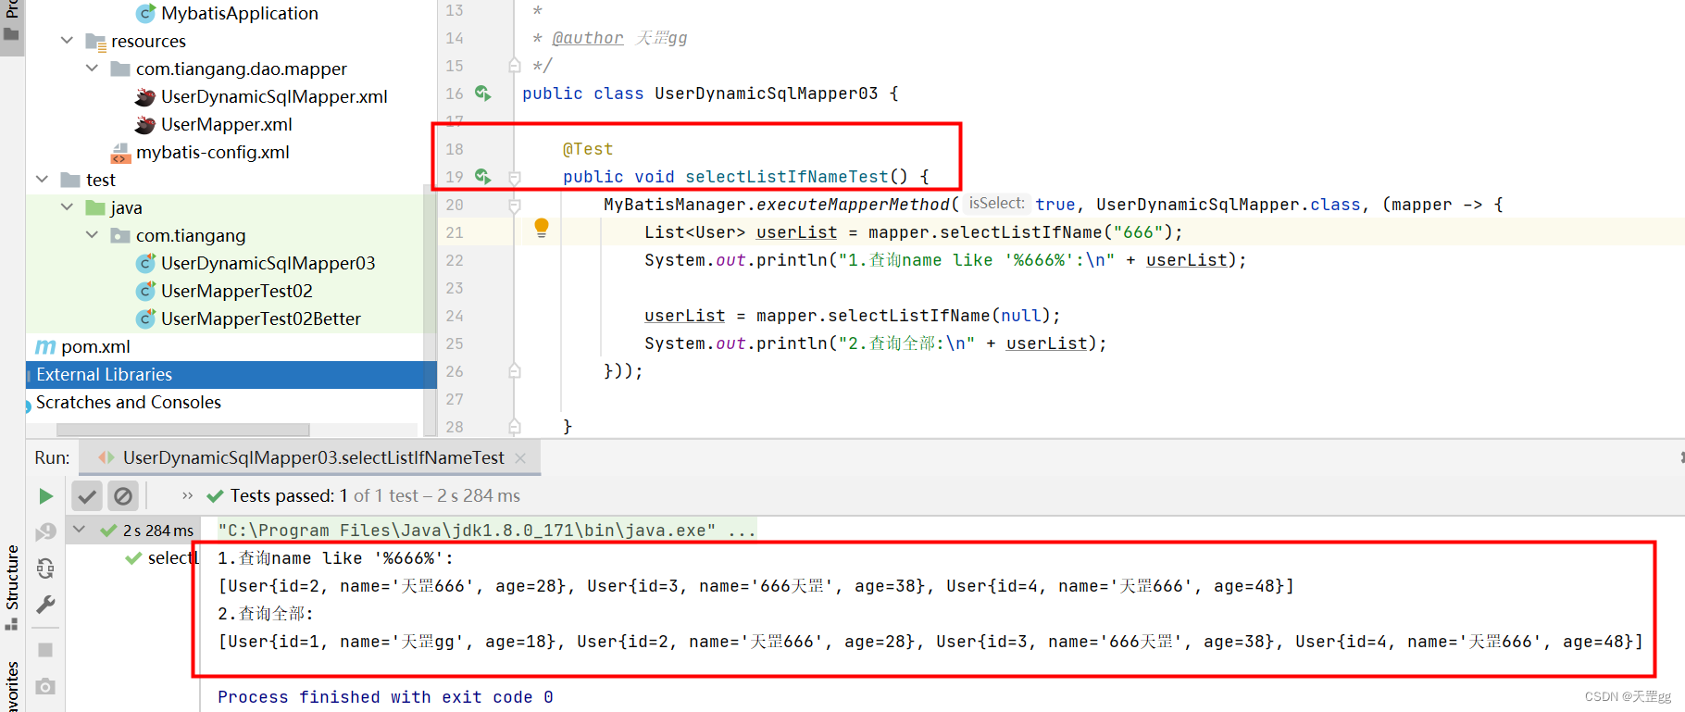Open run settings wrench icon

click(45, 605)
